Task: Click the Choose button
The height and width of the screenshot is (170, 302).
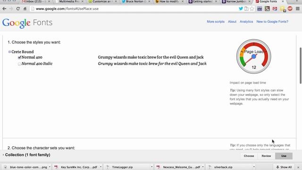Action: [x=249, y=156]
